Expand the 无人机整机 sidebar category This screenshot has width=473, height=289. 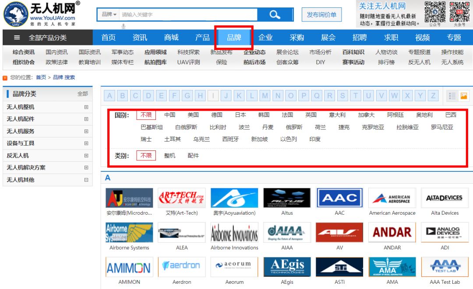(86, 107)
